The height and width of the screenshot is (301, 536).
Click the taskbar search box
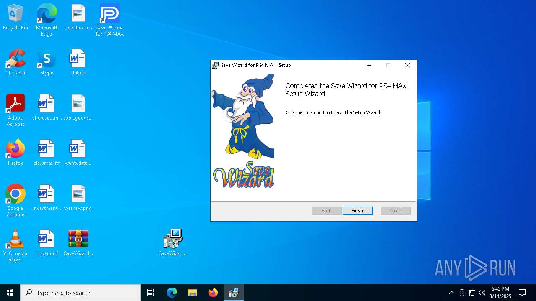click(x=80, y=293)
